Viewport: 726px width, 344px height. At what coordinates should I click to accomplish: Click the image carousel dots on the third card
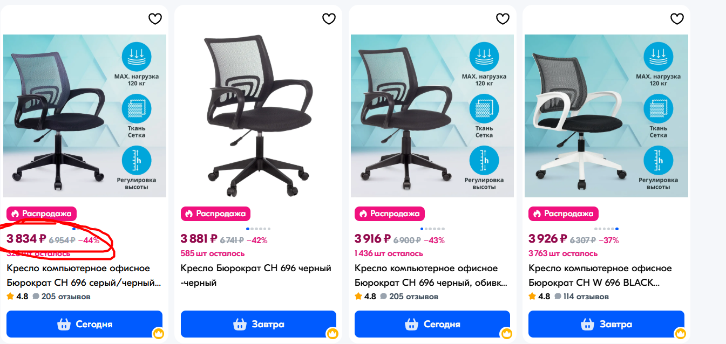tap(432, 229)
